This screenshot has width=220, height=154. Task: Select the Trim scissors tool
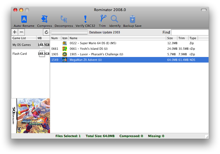(x=102, y=19)
